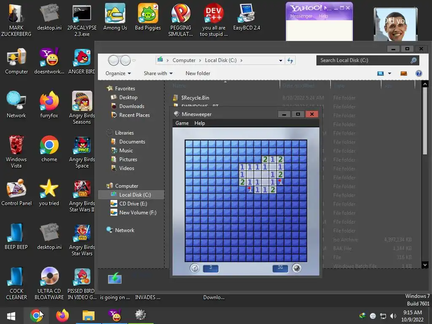The width and height of the screenshot is (432, 324).
Task: Toggle the Explorer preview pane icon
Action: 404,73
